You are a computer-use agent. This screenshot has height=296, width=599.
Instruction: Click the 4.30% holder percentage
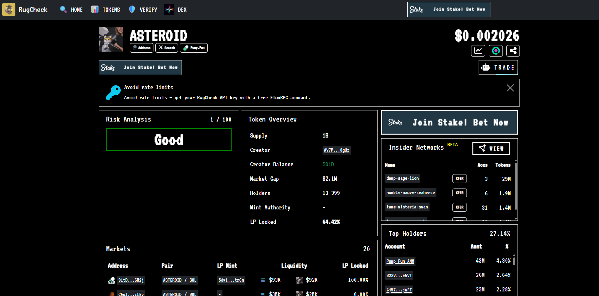[x=503, y=261]
